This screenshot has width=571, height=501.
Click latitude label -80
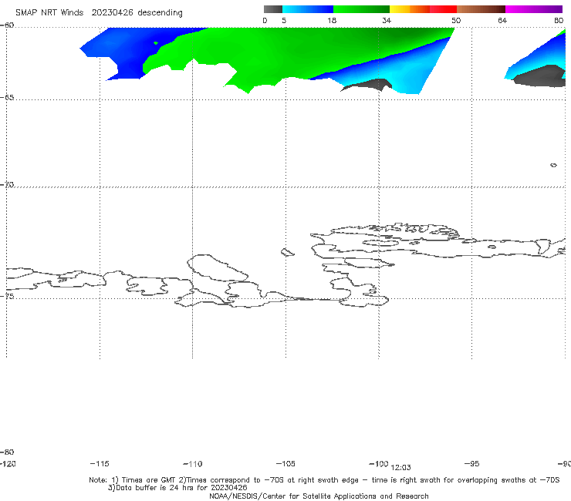click(x=7, y=452)
